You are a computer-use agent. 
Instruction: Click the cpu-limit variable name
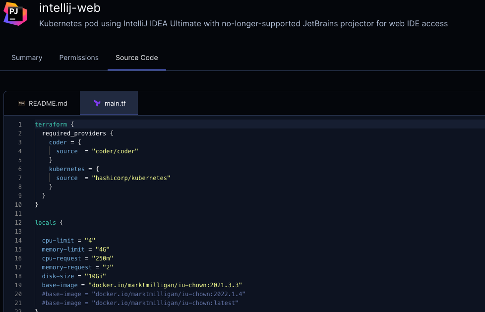58,241
